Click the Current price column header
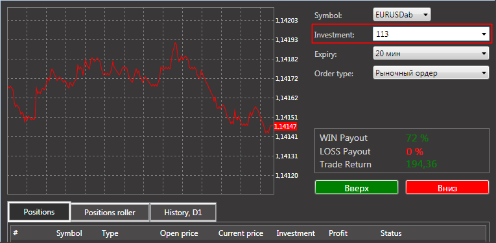This screenshot has height=243, width=496. pyautogui.click(x=241, y=233)
